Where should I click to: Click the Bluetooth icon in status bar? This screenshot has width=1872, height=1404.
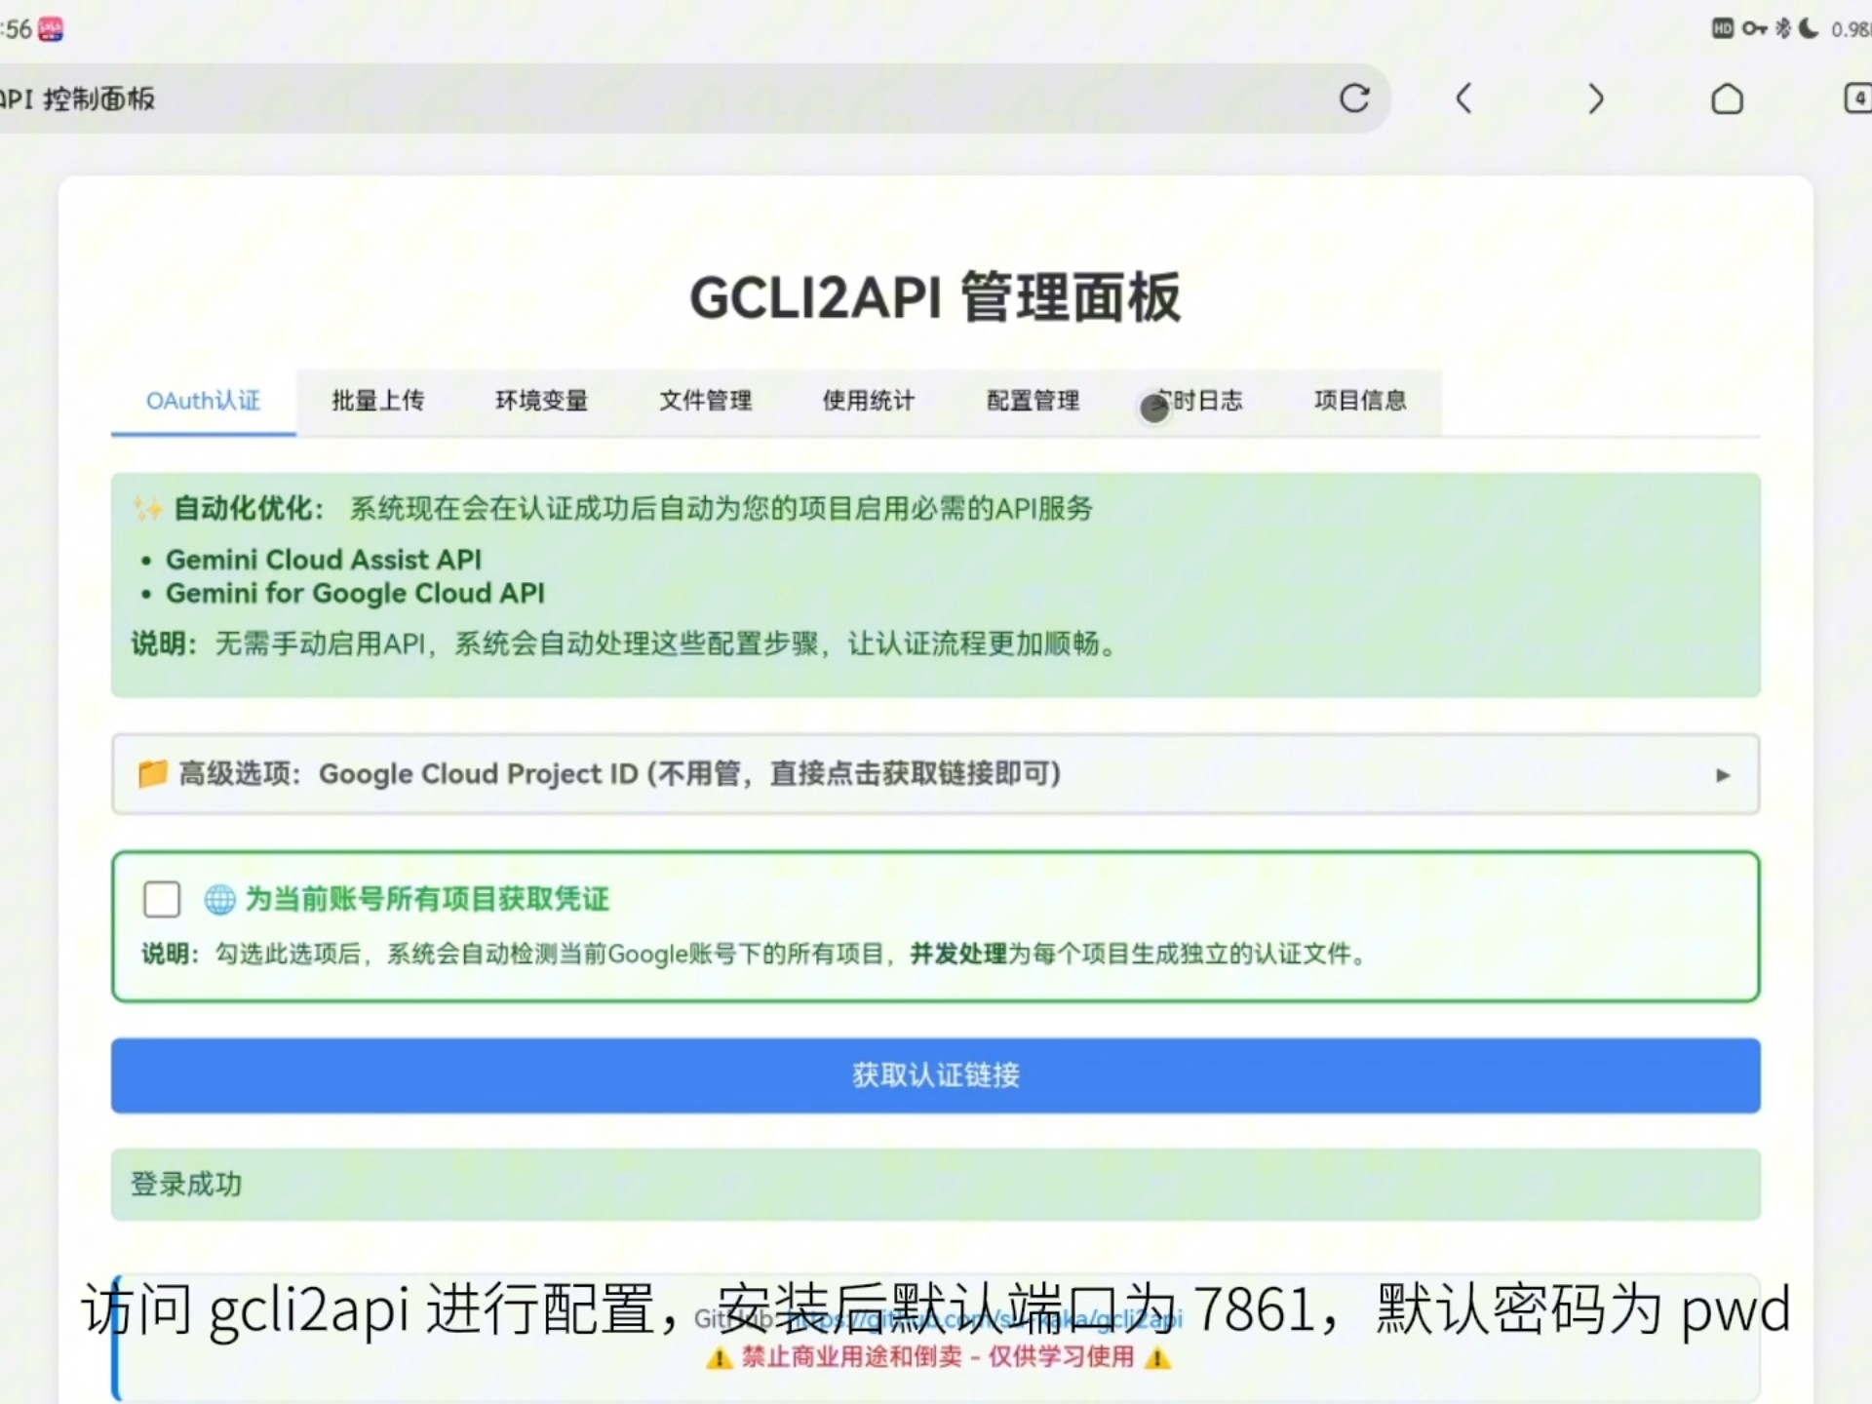coord(1783,28)
